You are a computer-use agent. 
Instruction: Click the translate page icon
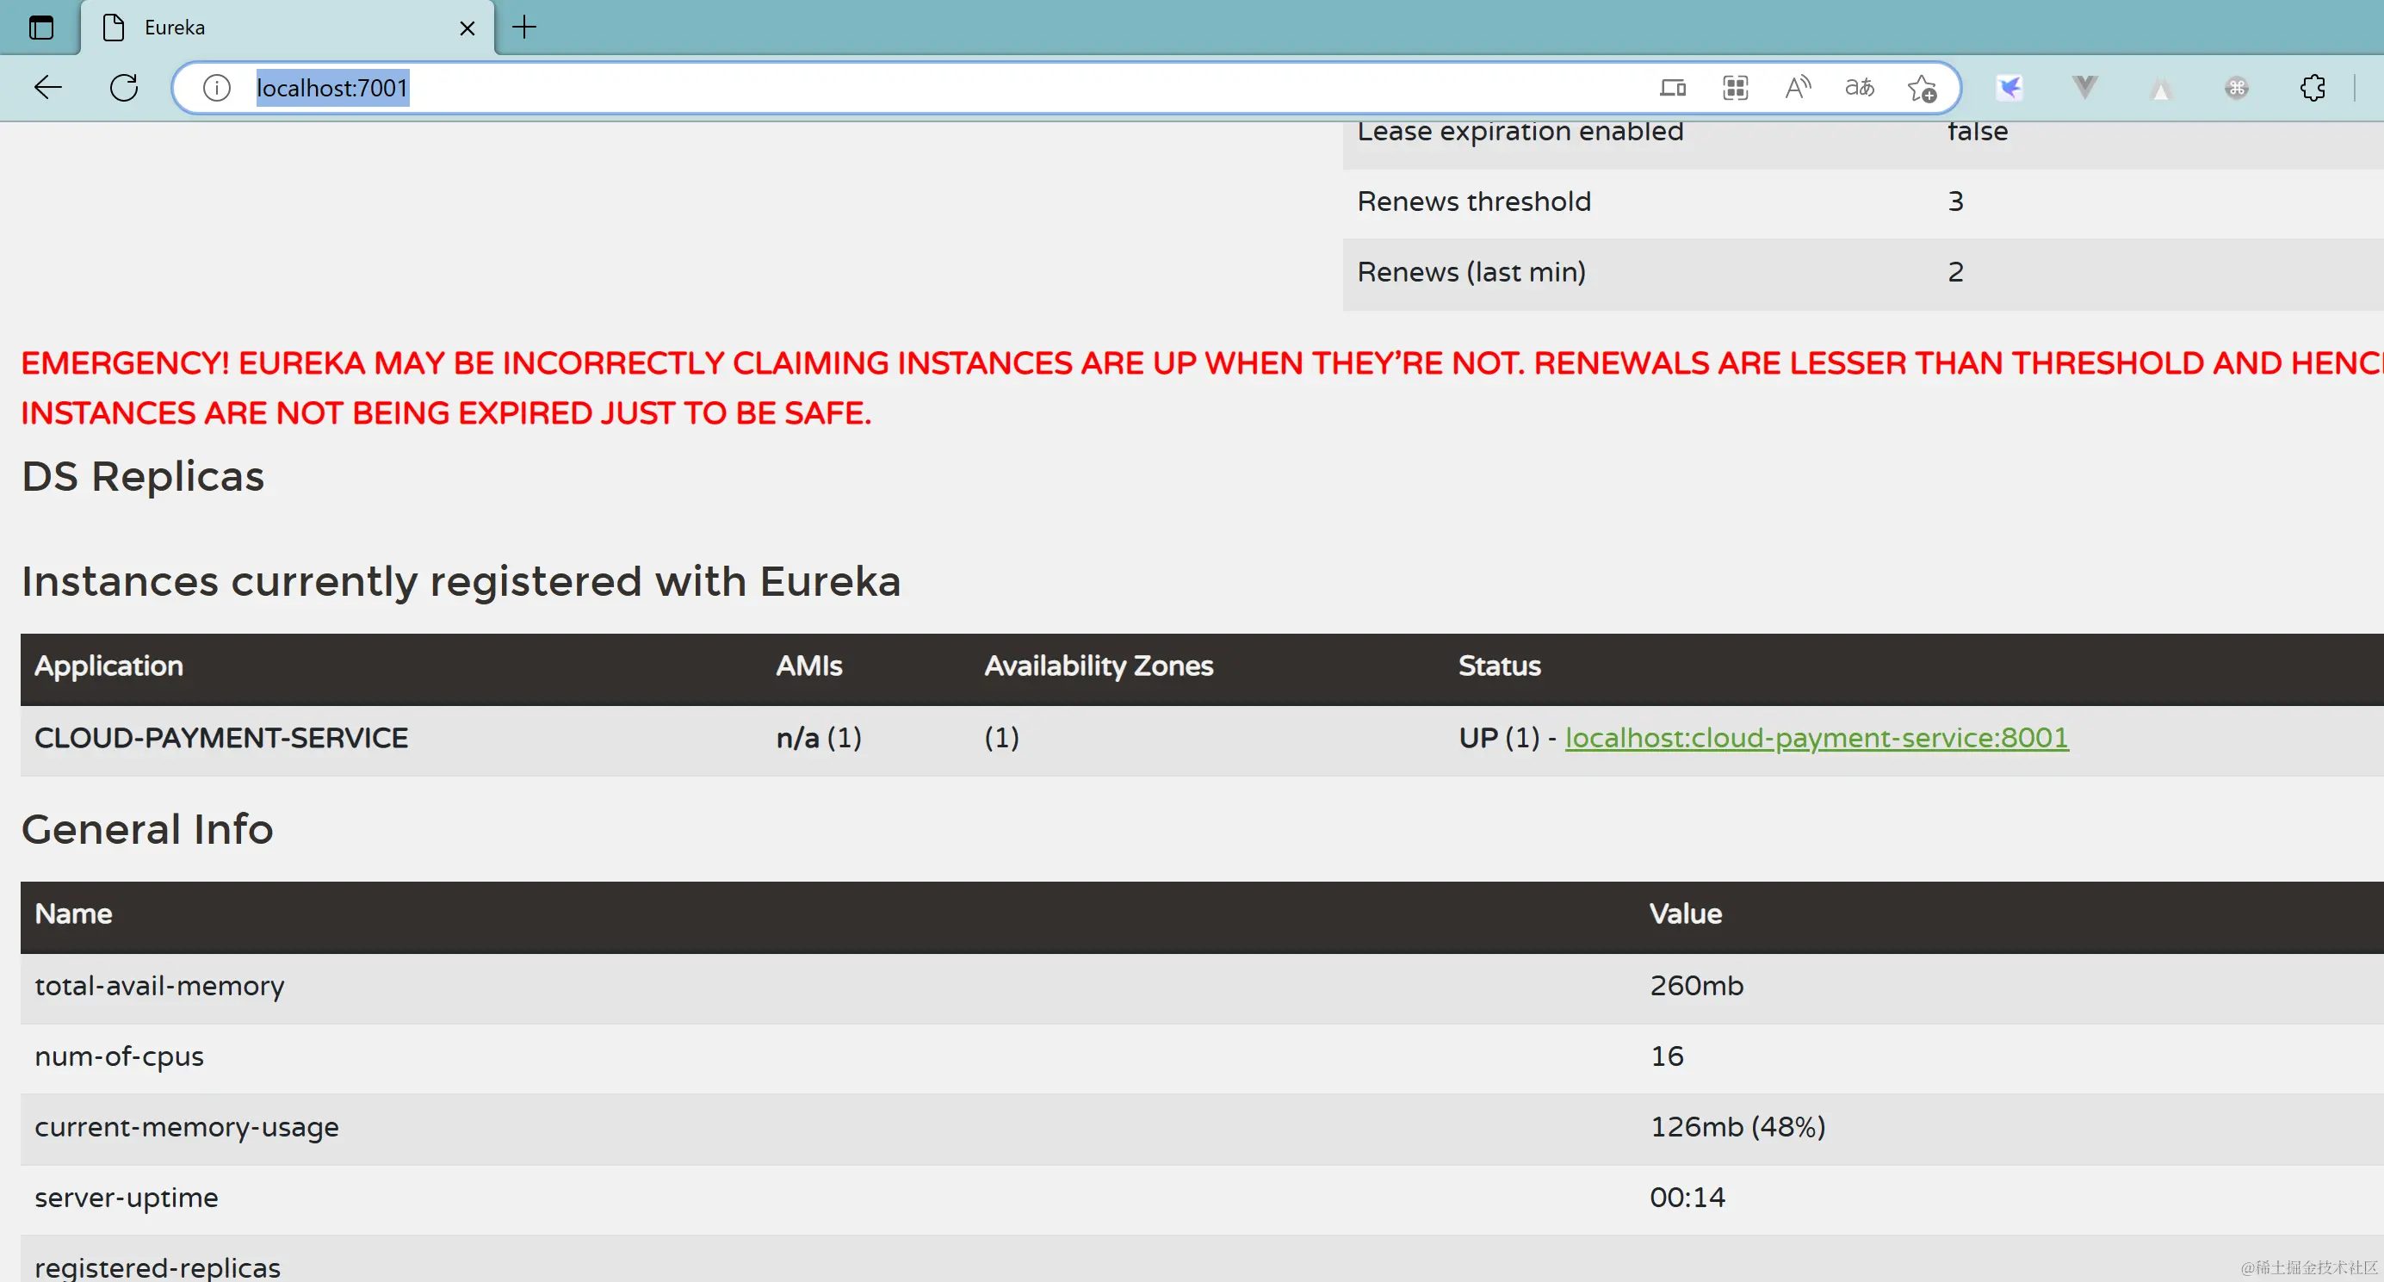click(x=1860, y=88)
